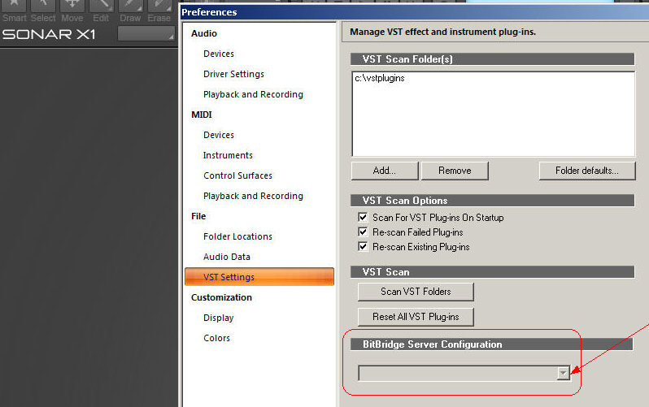Select the Instruments page

click(228, 155)
